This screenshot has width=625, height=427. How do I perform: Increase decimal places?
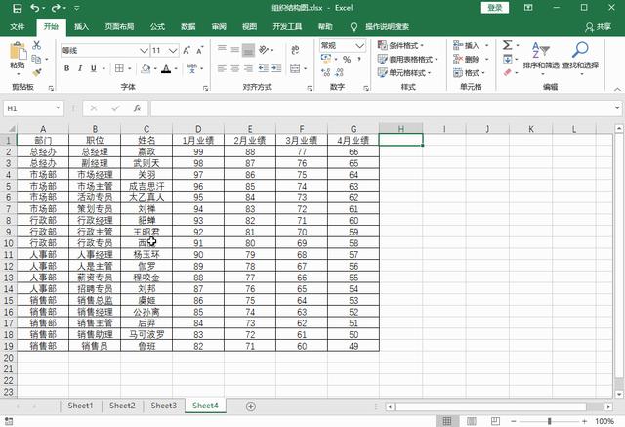[x=326, y=72]
